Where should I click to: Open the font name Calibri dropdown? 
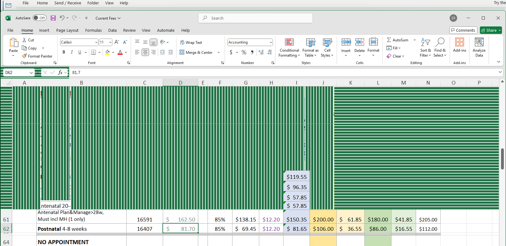coord(96,42)
